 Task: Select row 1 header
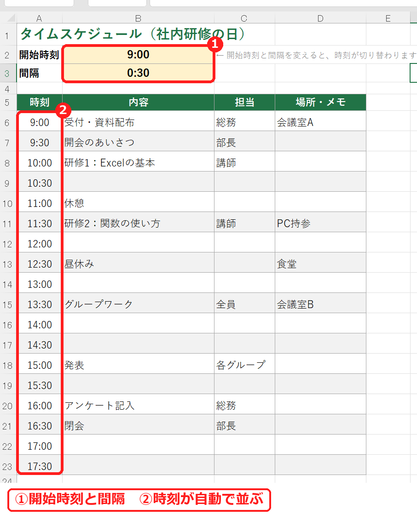tap(7, 35)
